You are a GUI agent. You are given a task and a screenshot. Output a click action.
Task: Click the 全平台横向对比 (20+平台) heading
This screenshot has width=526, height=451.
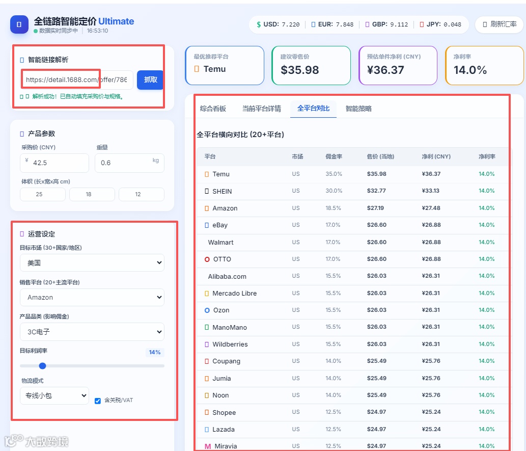[240, 135]
